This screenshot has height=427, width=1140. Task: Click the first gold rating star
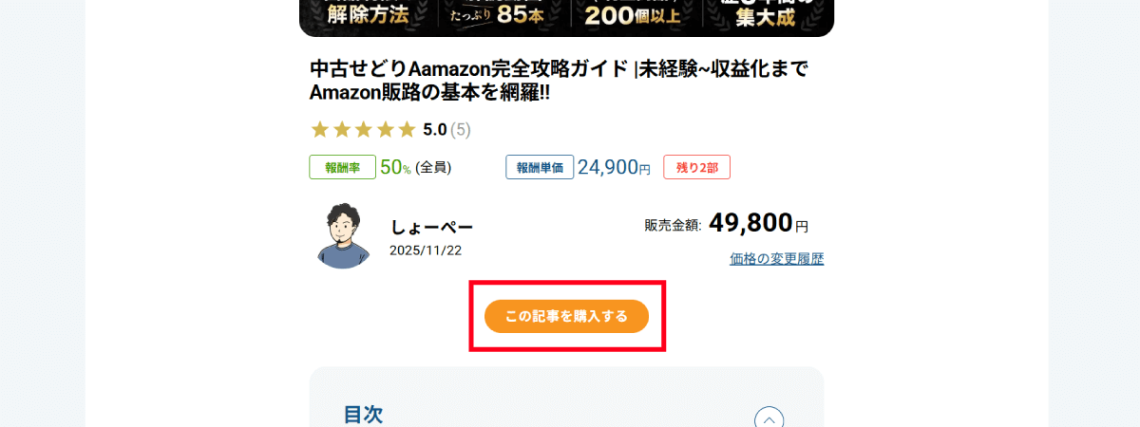pyautogui.click(x=320, y=129)
